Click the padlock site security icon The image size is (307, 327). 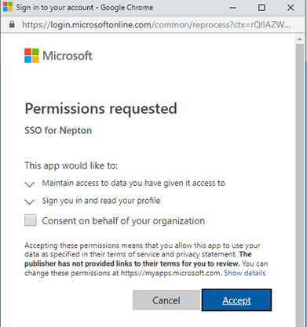tap(12, 24)
